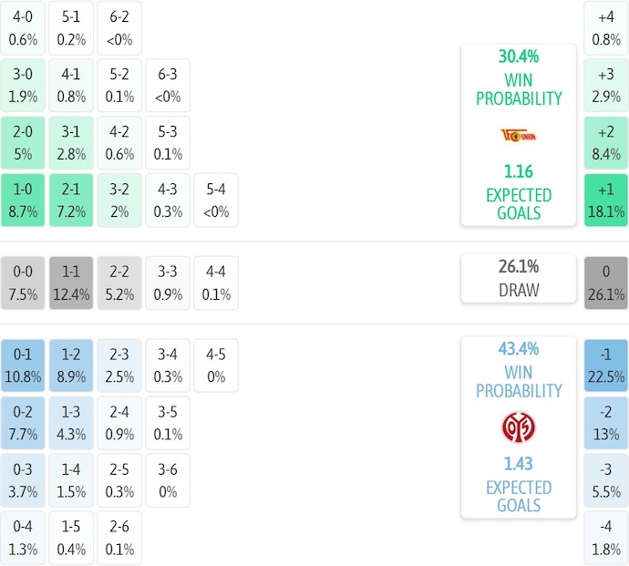Click the Mainz 05 team logo
The height and width of the screenshot is (566, 629).
click(x=518, y=427)
